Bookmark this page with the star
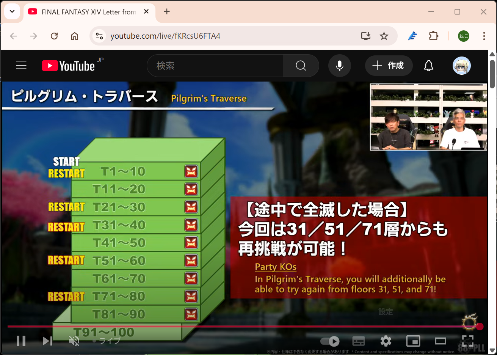The height and width of the screenshot is (355, 497). 384,36
